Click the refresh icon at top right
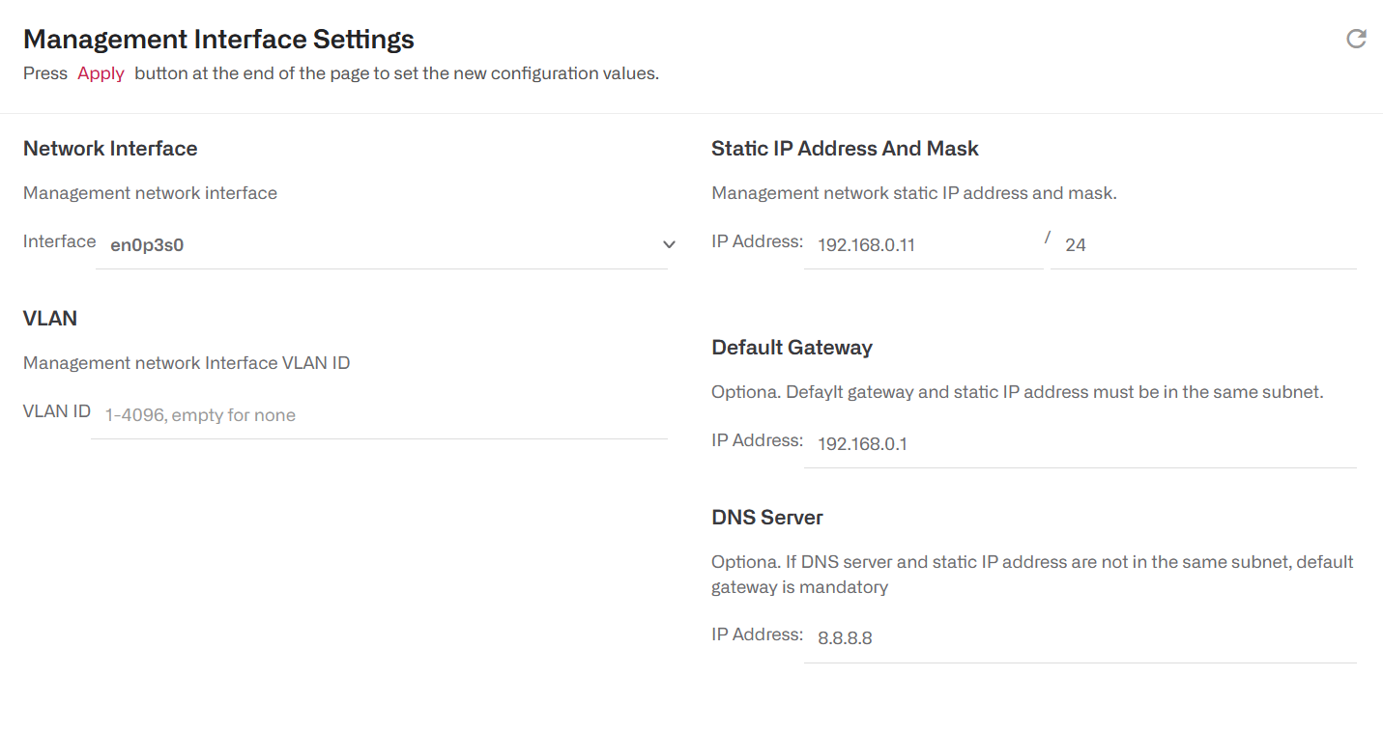This screenshot has height=733, width=1383. (1356, 39)
